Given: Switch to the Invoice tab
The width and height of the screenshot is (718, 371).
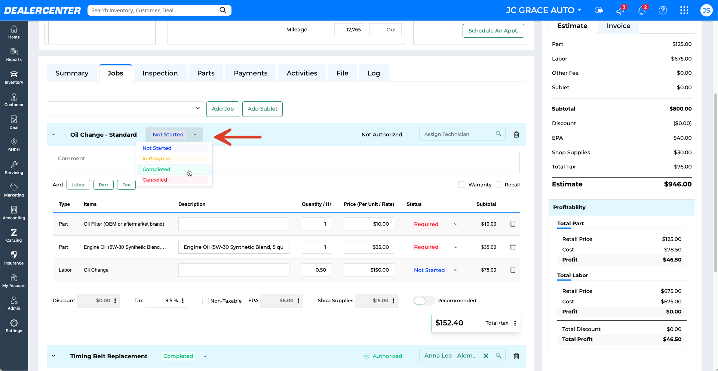Looking at the screenshot, I should (618, 26).
